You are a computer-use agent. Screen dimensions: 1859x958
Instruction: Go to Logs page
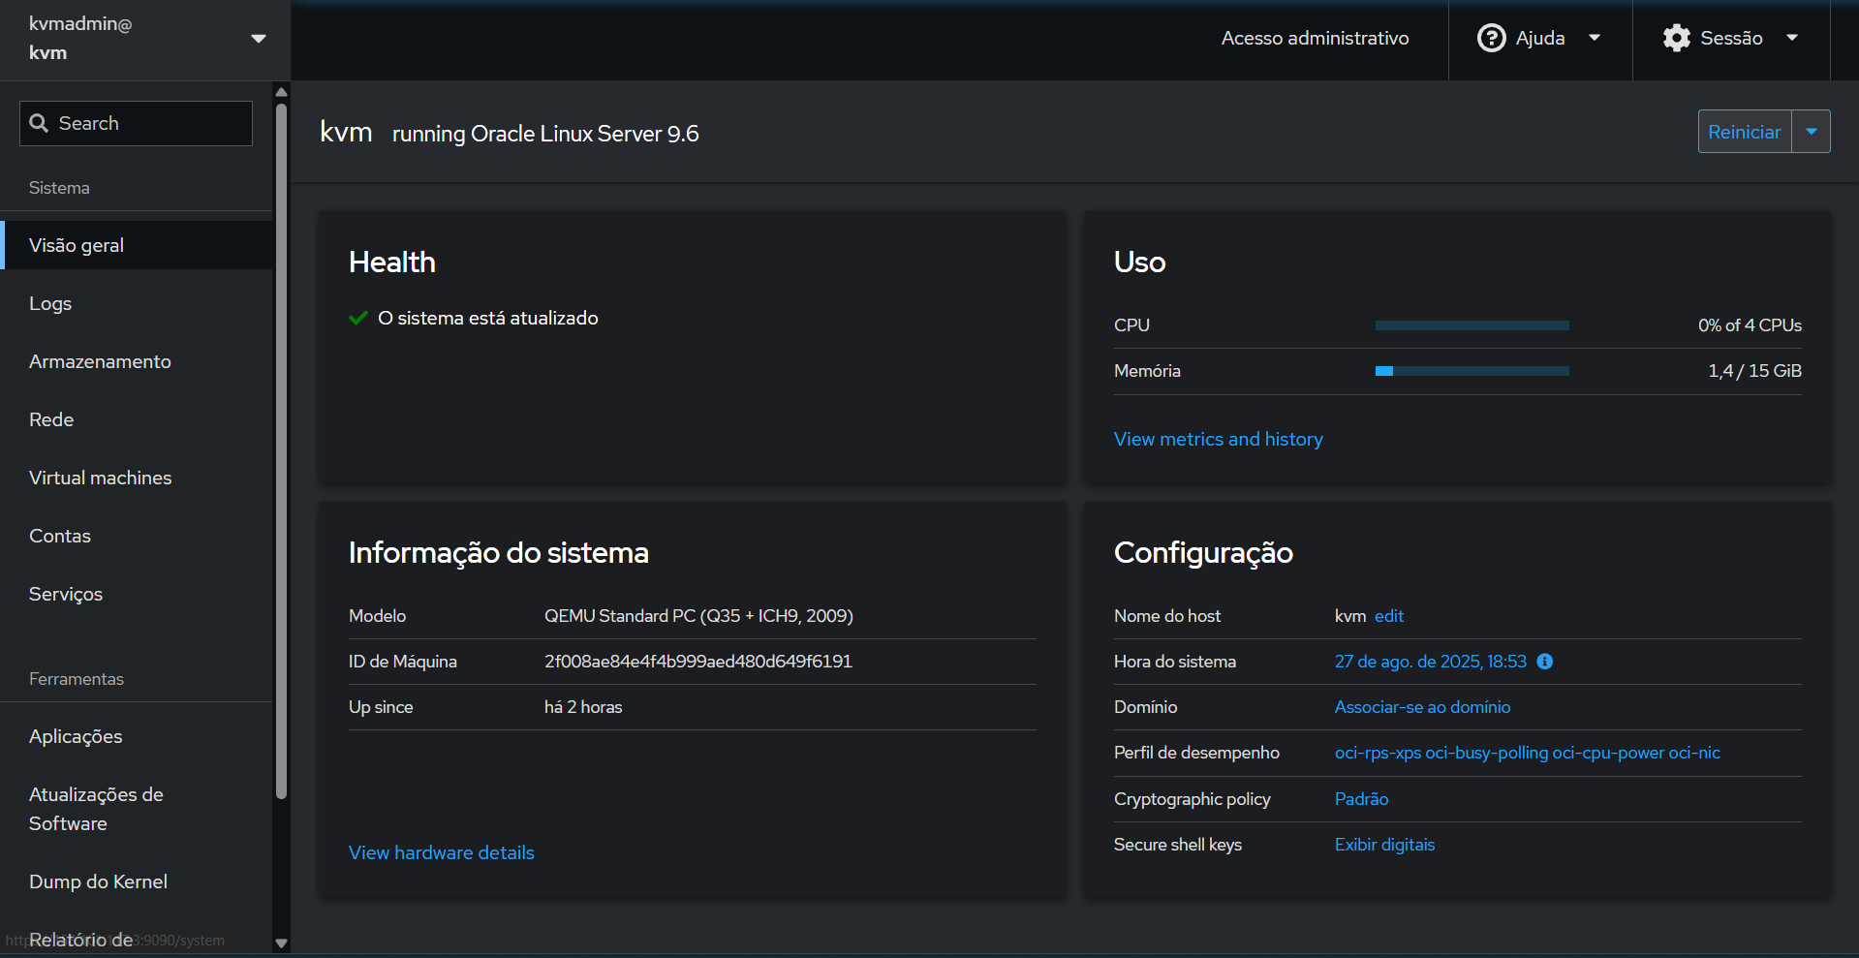pos(138,303)
